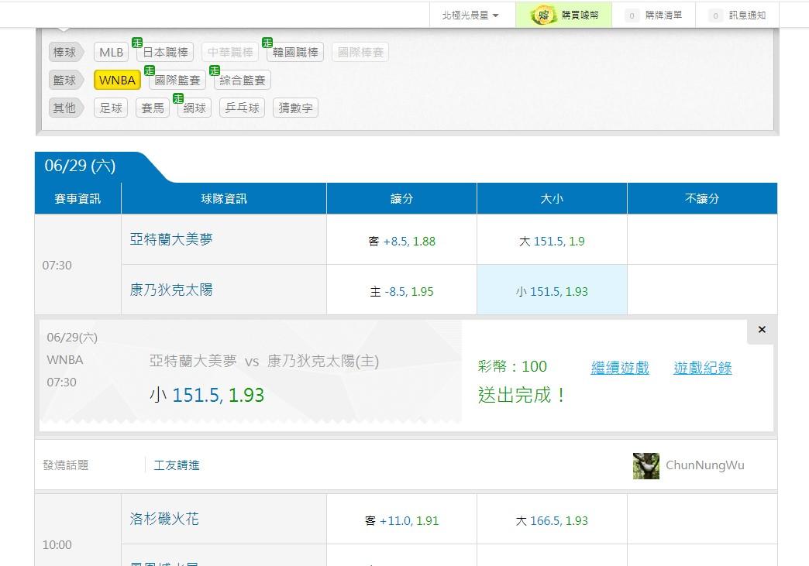The height and width of the screenshot is (566, 809).
Task: Click the gold coin icon beside 購買嘟幣
Action: click(x=543, y=15)
